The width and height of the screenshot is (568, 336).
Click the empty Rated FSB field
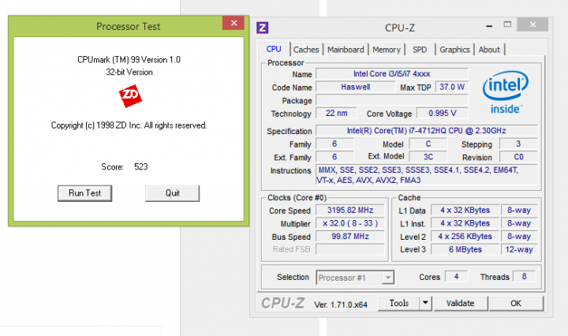click(350, 249)
